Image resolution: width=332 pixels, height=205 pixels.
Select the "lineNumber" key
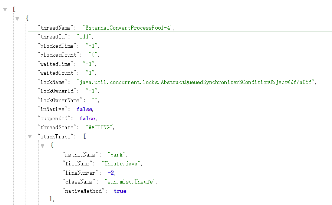coord(80,173)
